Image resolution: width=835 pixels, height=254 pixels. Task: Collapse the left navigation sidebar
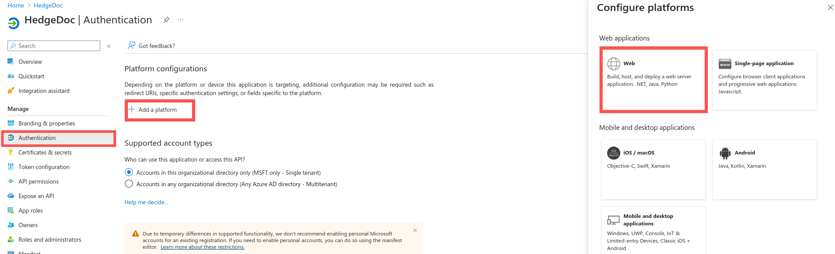(x=109, y=45)
